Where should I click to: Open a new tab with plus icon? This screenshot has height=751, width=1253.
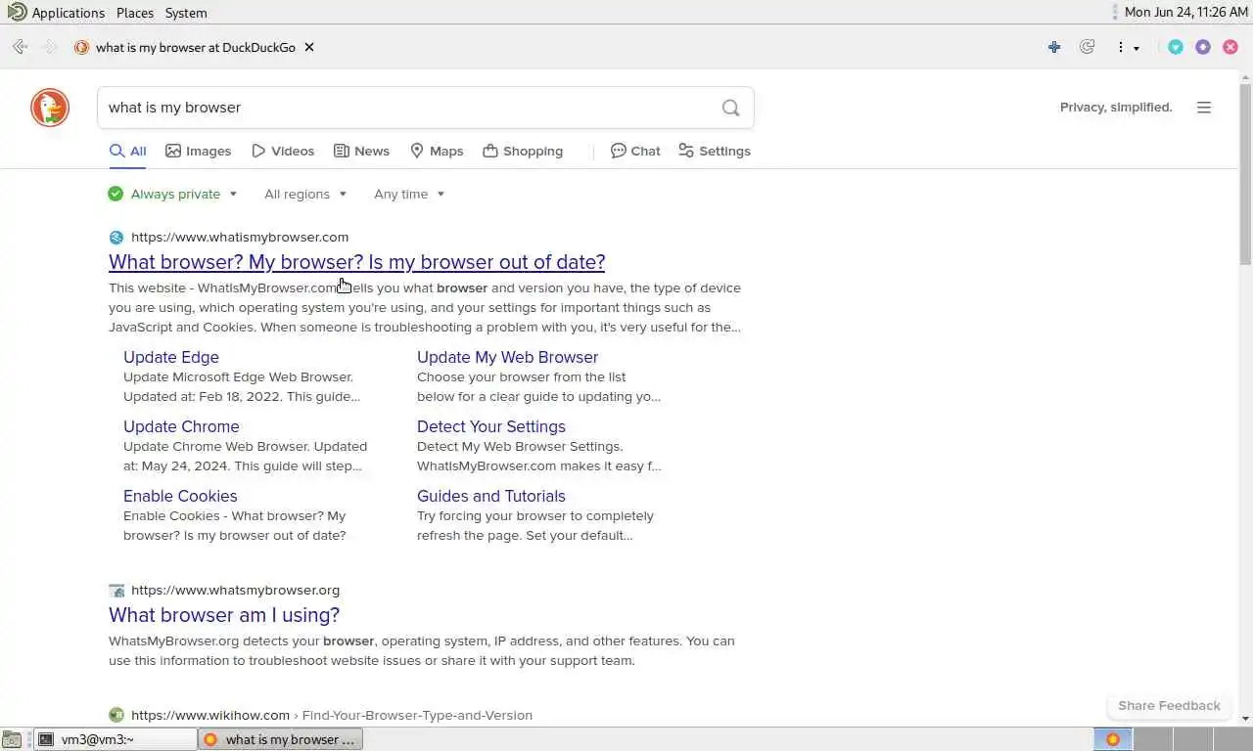coord(1054,47)
